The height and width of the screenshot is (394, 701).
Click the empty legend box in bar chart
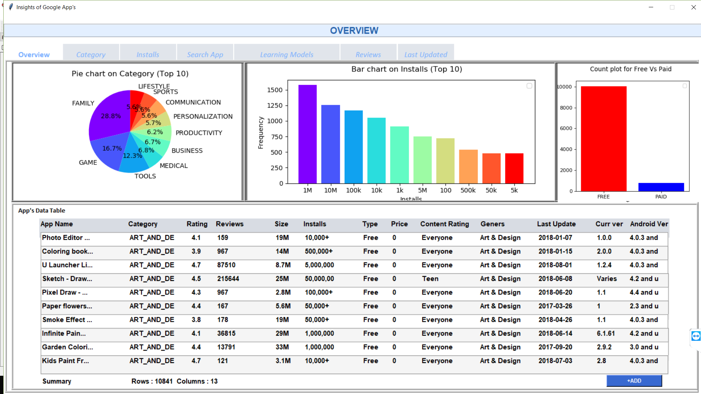pyautogui.click(x=529, y=86)
